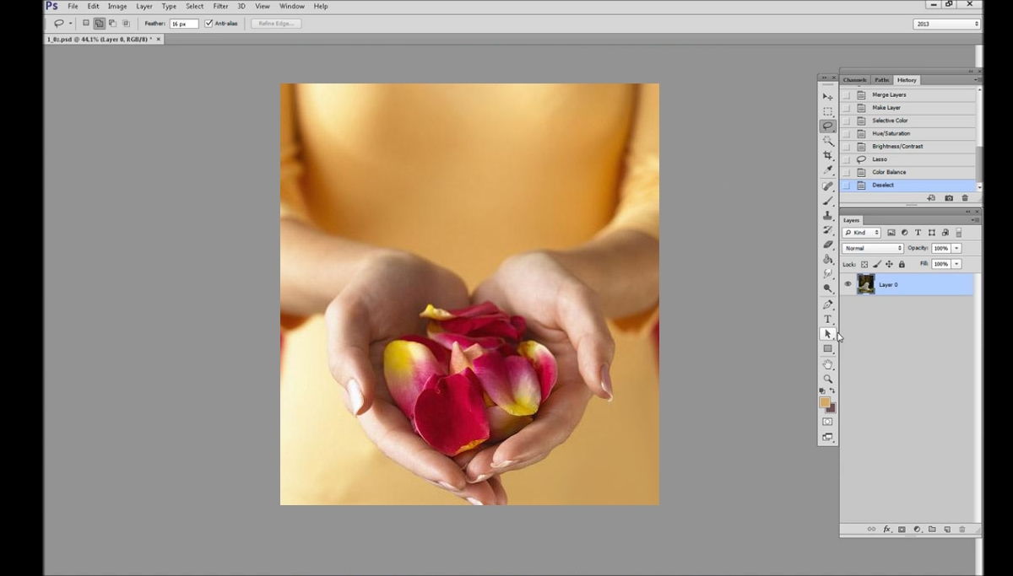Select the Eyedropper tool
The image size is (1013, 576).
(827, 170)
